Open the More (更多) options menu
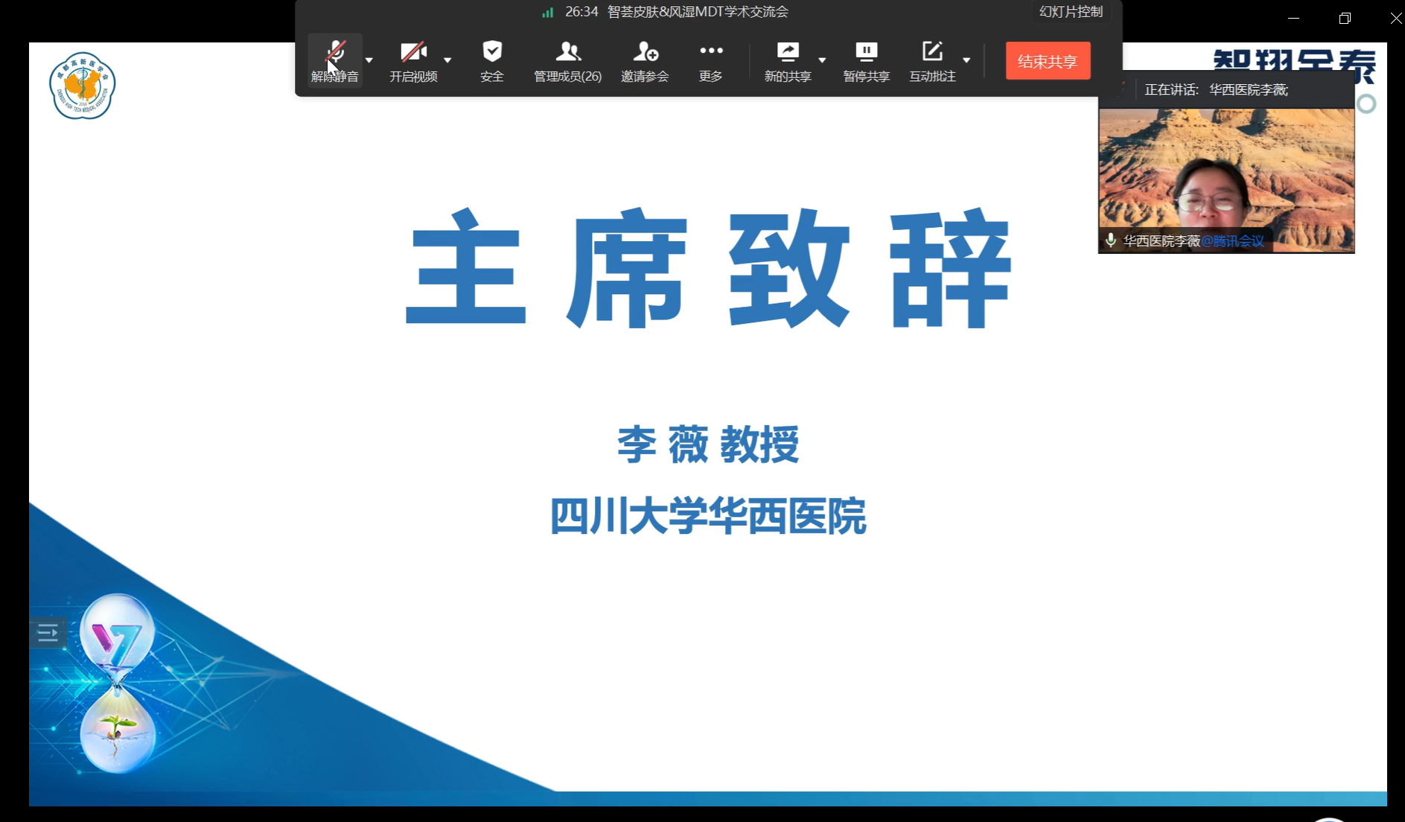This screenshot has width=1405, height=822. [x=710, y=60]
